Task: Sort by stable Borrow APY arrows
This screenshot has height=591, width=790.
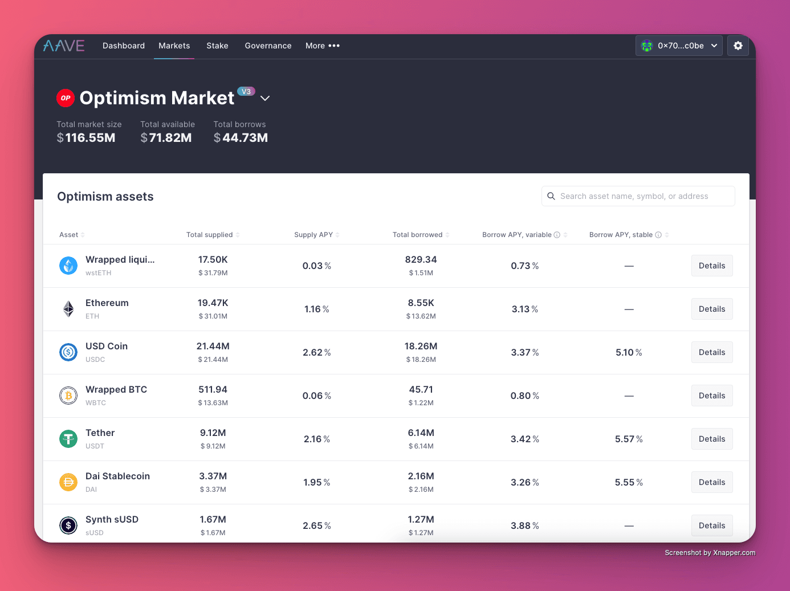Action: coord(667,235)
